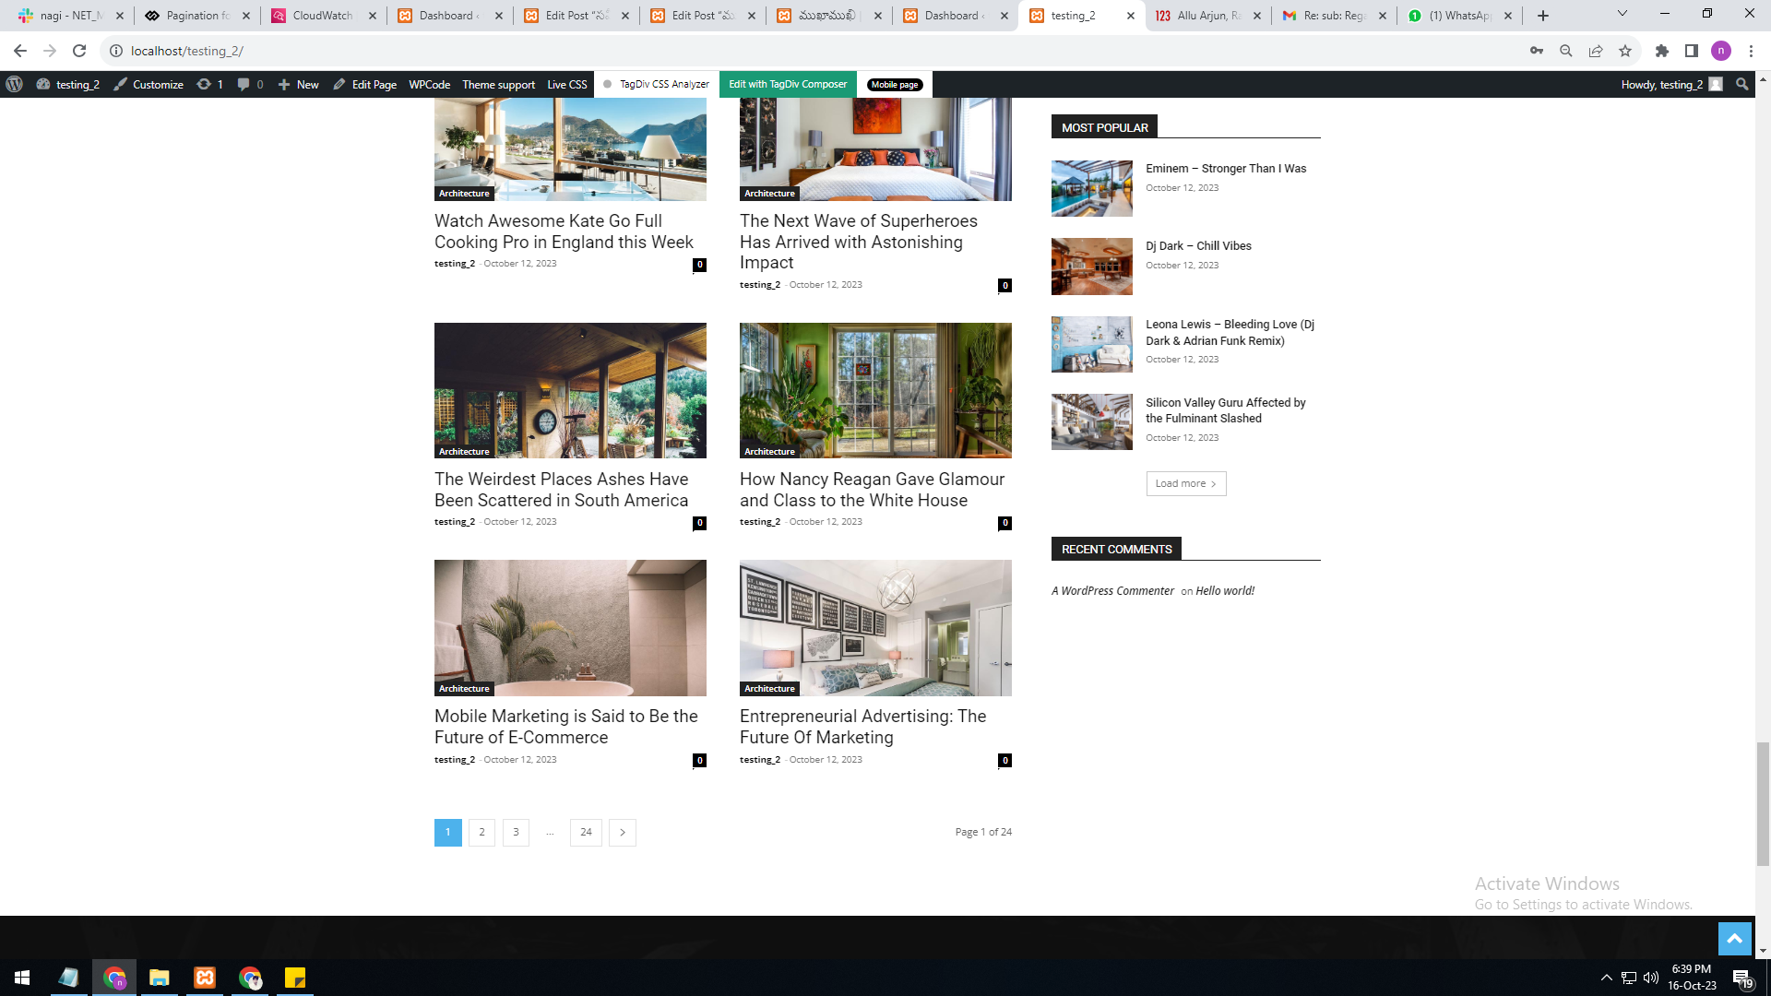Image resolution: width=1771 pixels, height=996 pixels.
Task: Switch to the Allu Arjun tab
Action: click(x=1208, y=16)
